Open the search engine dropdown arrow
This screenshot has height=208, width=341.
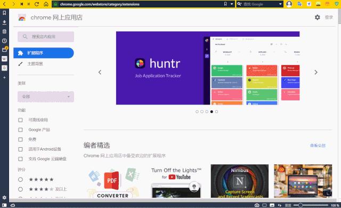[280, 4]
